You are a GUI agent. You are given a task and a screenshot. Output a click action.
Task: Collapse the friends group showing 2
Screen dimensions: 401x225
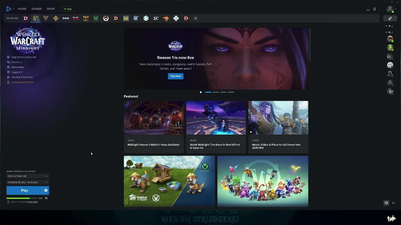pos(389,32)
